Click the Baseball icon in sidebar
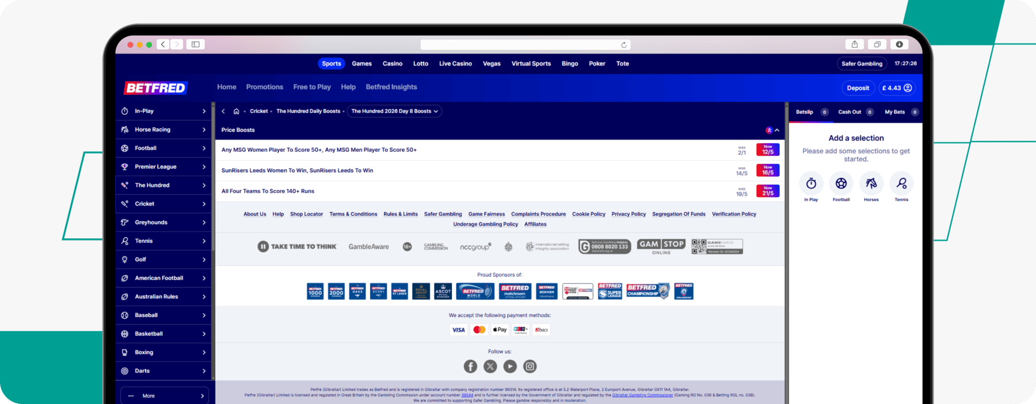1036x404 pixels. click(x=124, y=315)
